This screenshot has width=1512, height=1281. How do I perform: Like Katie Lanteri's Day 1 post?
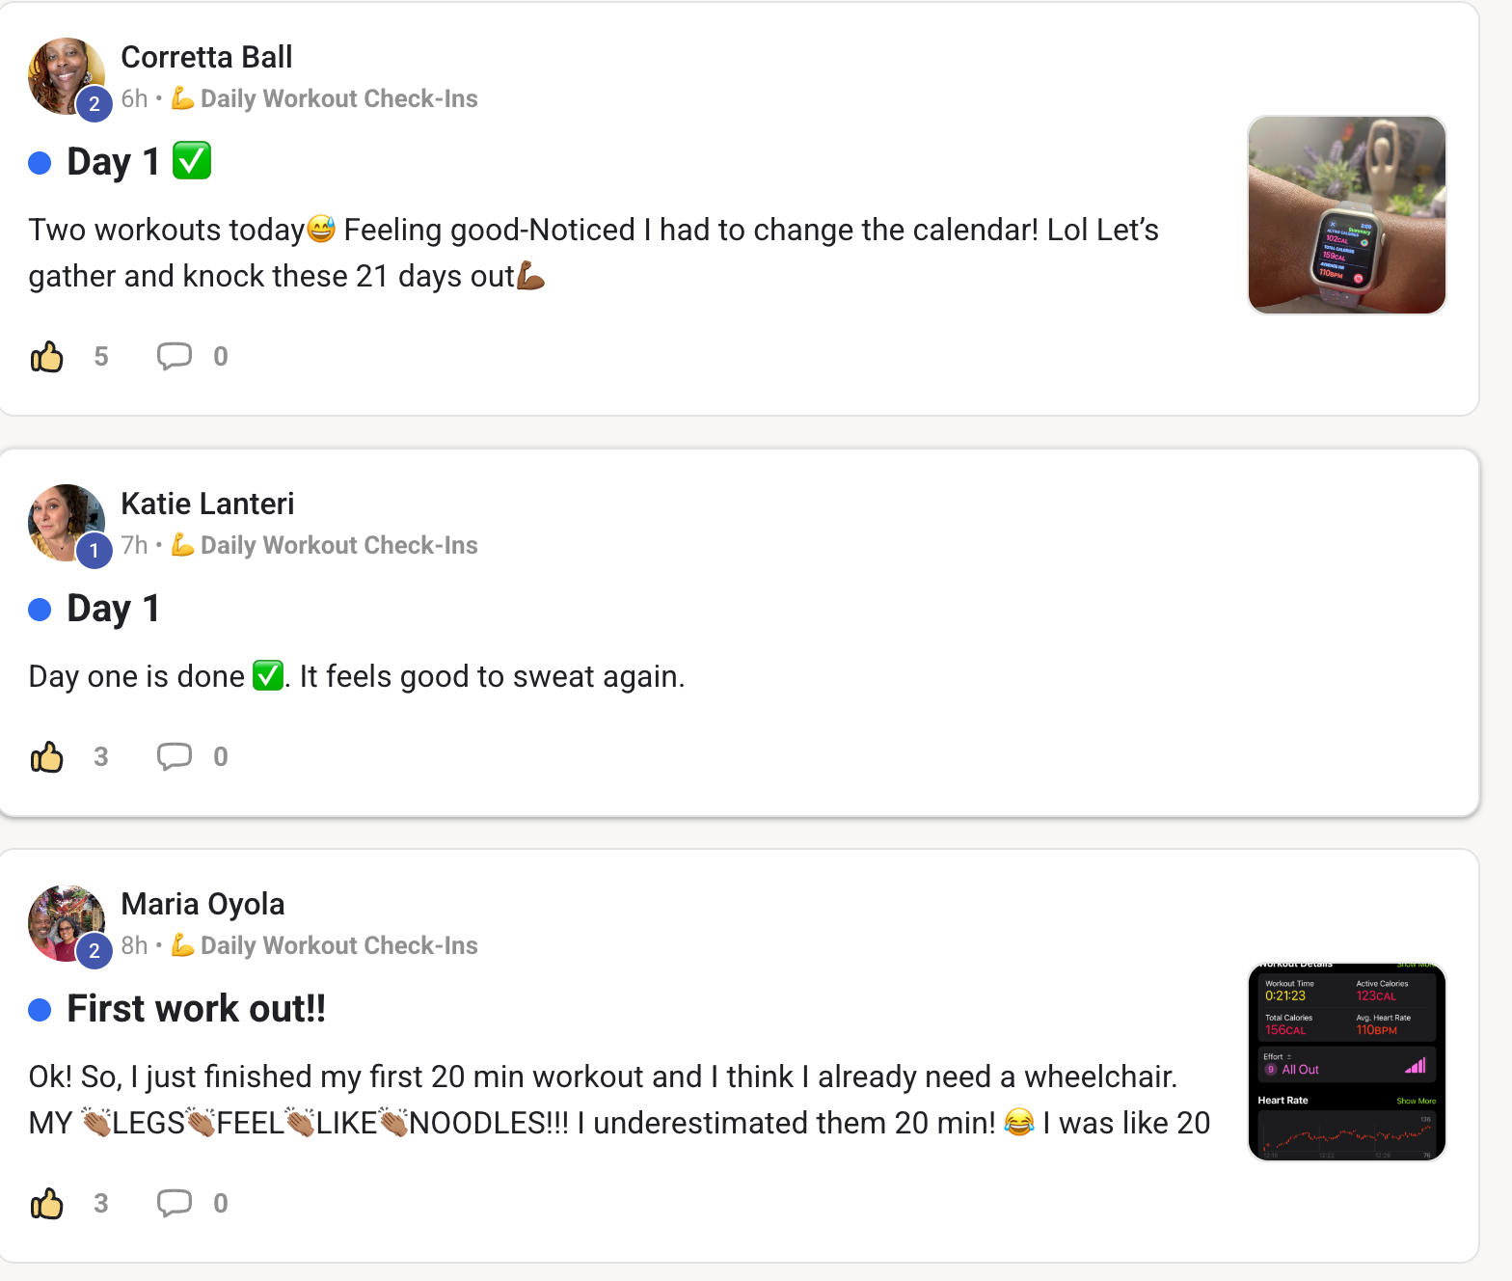47,757
